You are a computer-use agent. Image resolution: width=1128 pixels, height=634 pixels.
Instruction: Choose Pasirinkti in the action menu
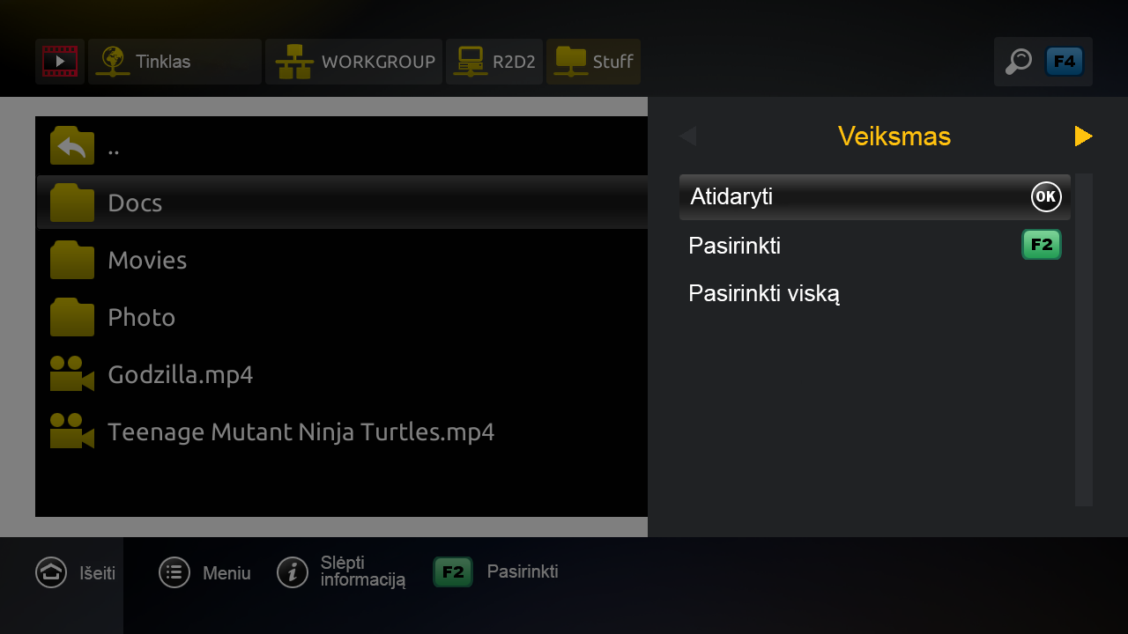(874, 246)
